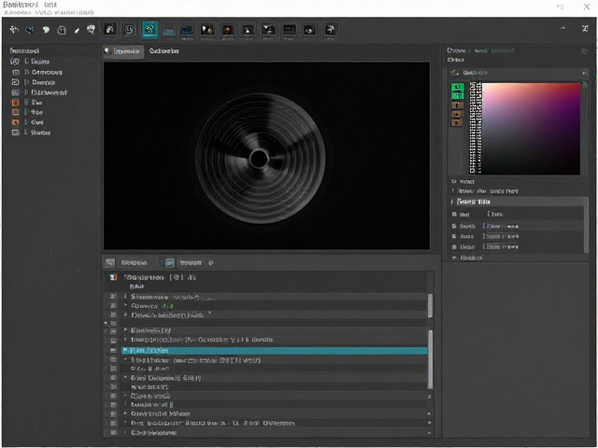Open bottom panel tab with the teal icon
The image size is (598, 448).
click(x=184, y=262)
